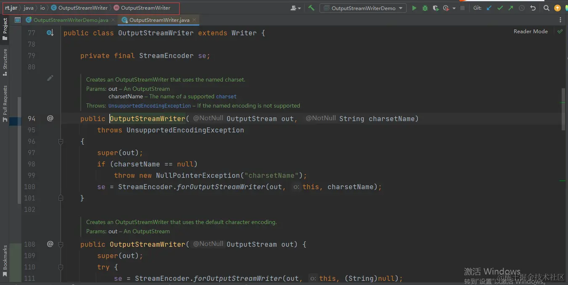Image resolution: width=568 pixels, height=285 pixels.
Task: Commit changes with the green Git checkmark
Action: [500, 8]
